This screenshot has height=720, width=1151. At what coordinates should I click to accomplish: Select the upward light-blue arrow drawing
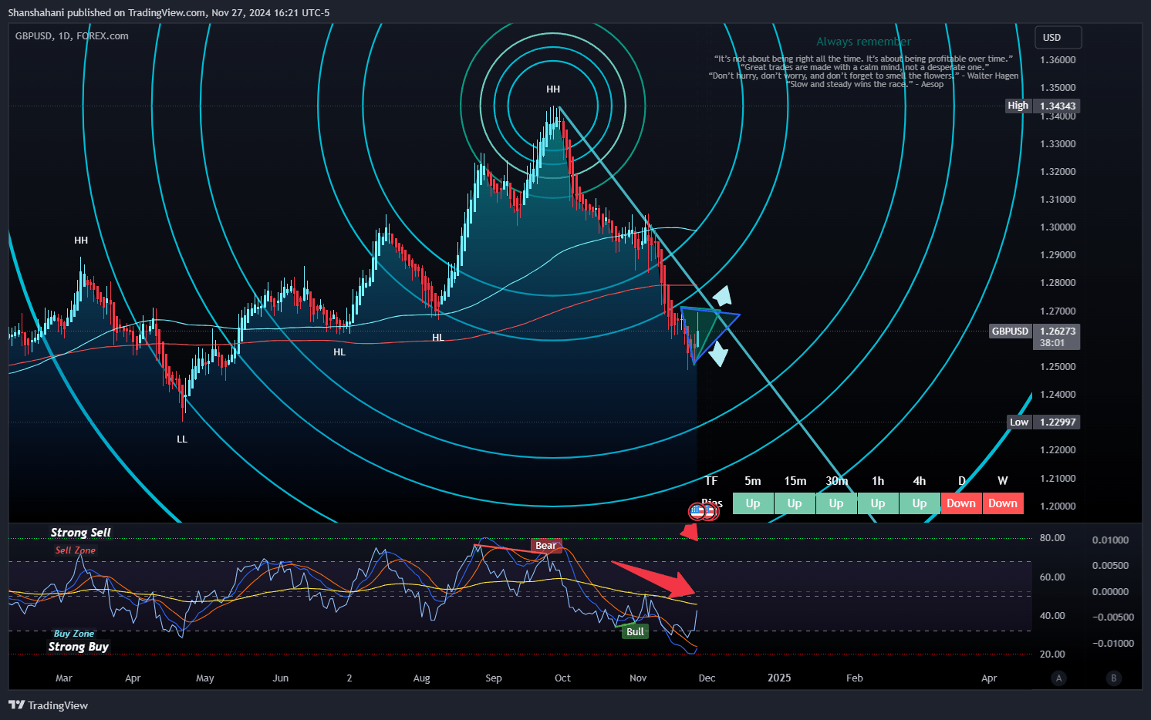coord(723,296)
